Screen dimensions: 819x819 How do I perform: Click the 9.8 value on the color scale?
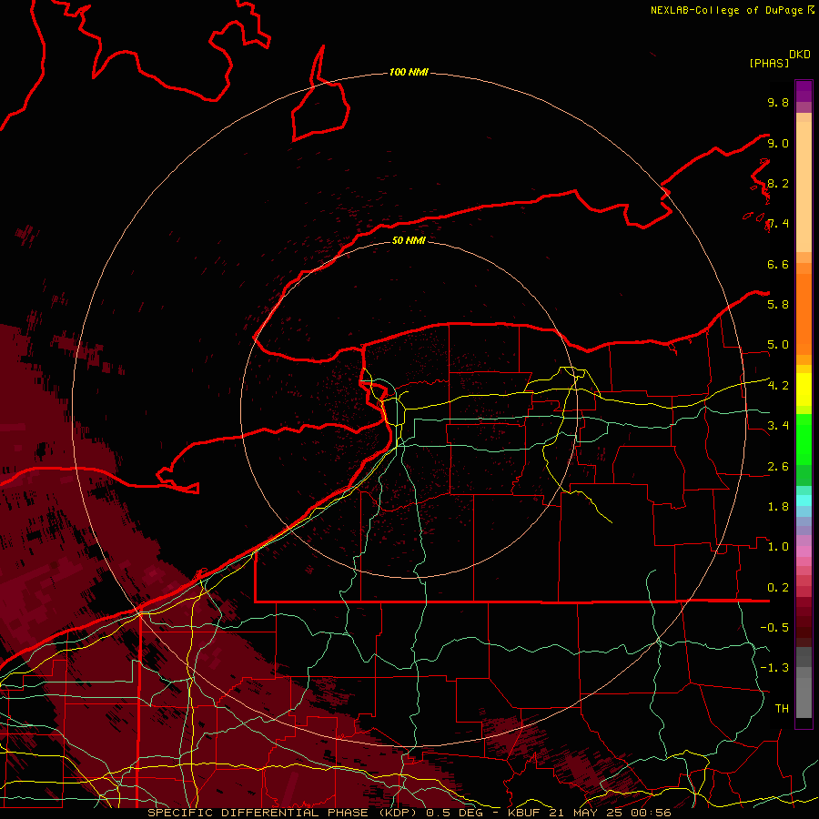click(x=778, y=102)
